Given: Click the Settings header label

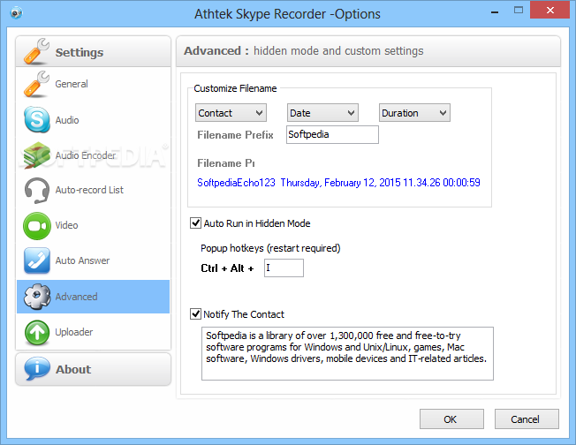Looking at the screenshot, I should (80, 52).
